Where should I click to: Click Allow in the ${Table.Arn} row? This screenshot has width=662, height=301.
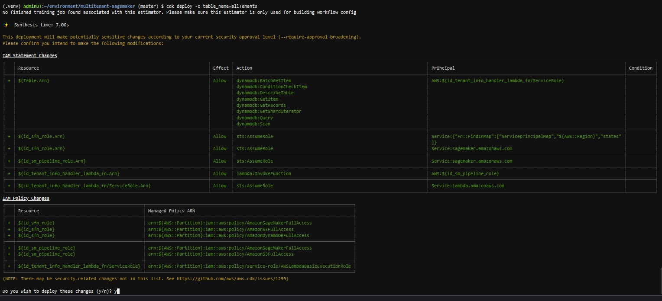pos(220,81)
